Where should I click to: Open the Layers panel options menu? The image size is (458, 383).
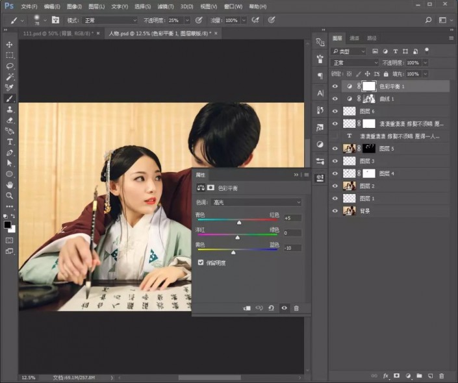pyautogui.click(x=452, y=38)
